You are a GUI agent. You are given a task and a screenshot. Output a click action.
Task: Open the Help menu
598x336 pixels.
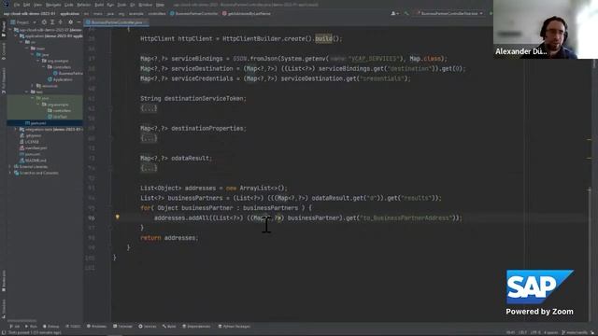pos(160,5)
